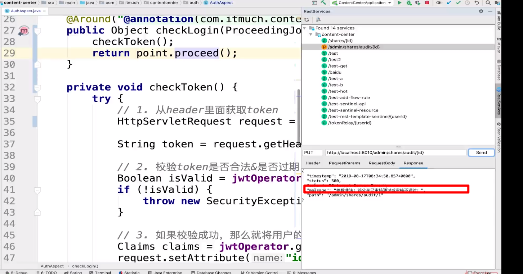Viewport: 523px width, 274px height.
Task: Open the Java Enterprise tool window
Action: click(x=165, y=272)
